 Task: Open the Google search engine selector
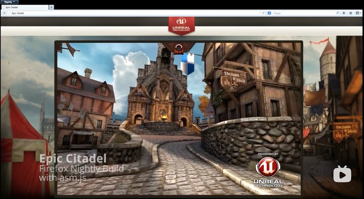coord(270,13)
